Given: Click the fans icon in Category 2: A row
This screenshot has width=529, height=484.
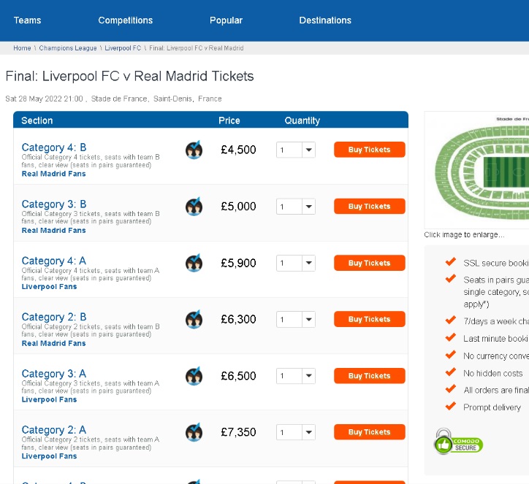Looking at the screenshot, I should coord(194,432).
